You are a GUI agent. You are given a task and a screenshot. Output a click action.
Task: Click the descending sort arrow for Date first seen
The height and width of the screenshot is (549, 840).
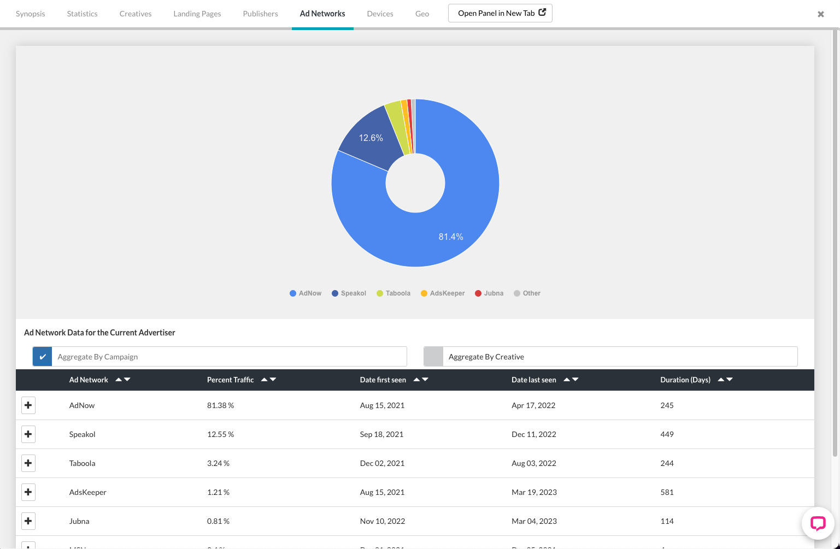point(425,380)
